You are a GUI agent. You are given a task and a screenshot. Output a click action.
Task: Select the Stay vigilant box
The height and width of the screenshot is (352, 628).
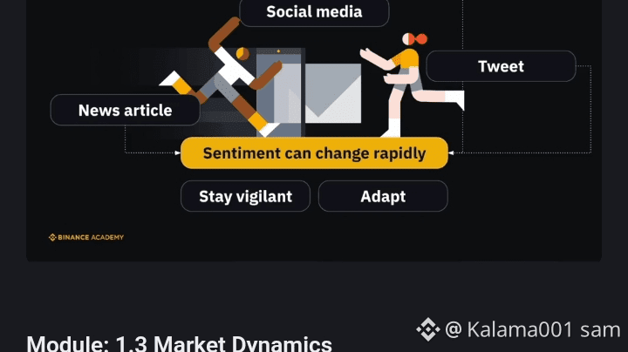[x=245, y=196]
